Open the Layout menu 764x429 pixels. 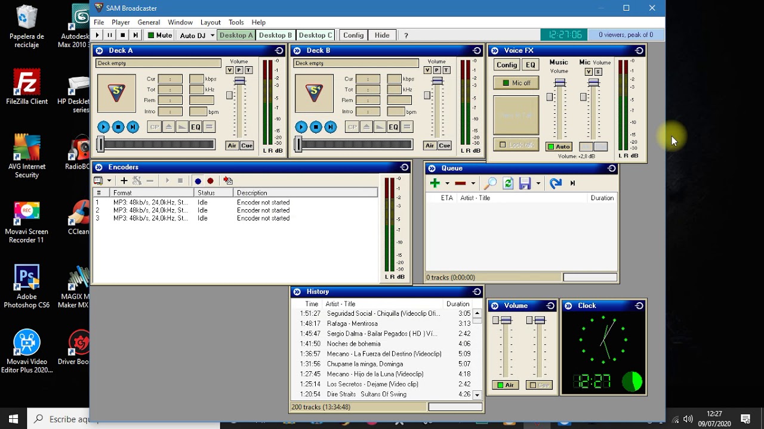tap(210, 23)
